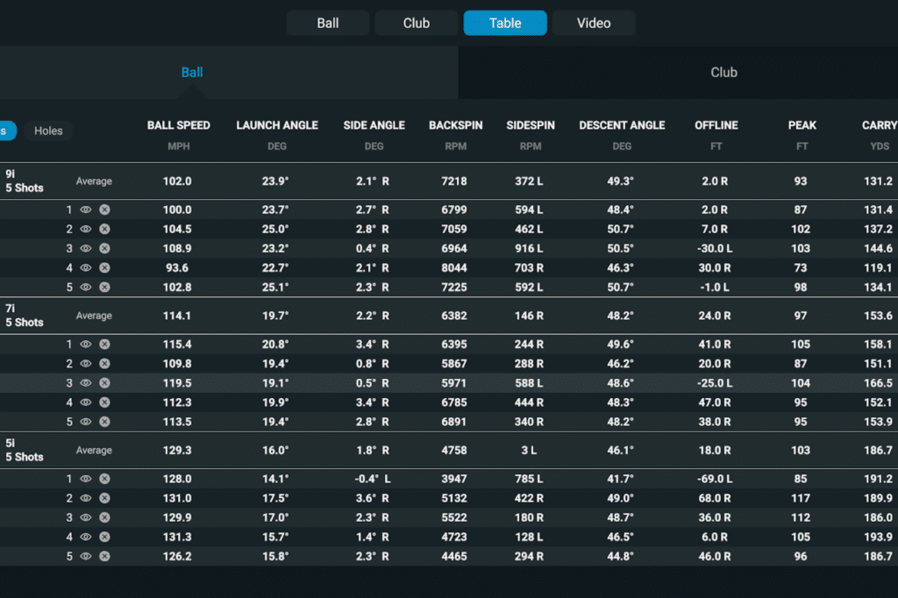Delete shot 2 in the 7i group
898x598 pixels.
(104, 364)
